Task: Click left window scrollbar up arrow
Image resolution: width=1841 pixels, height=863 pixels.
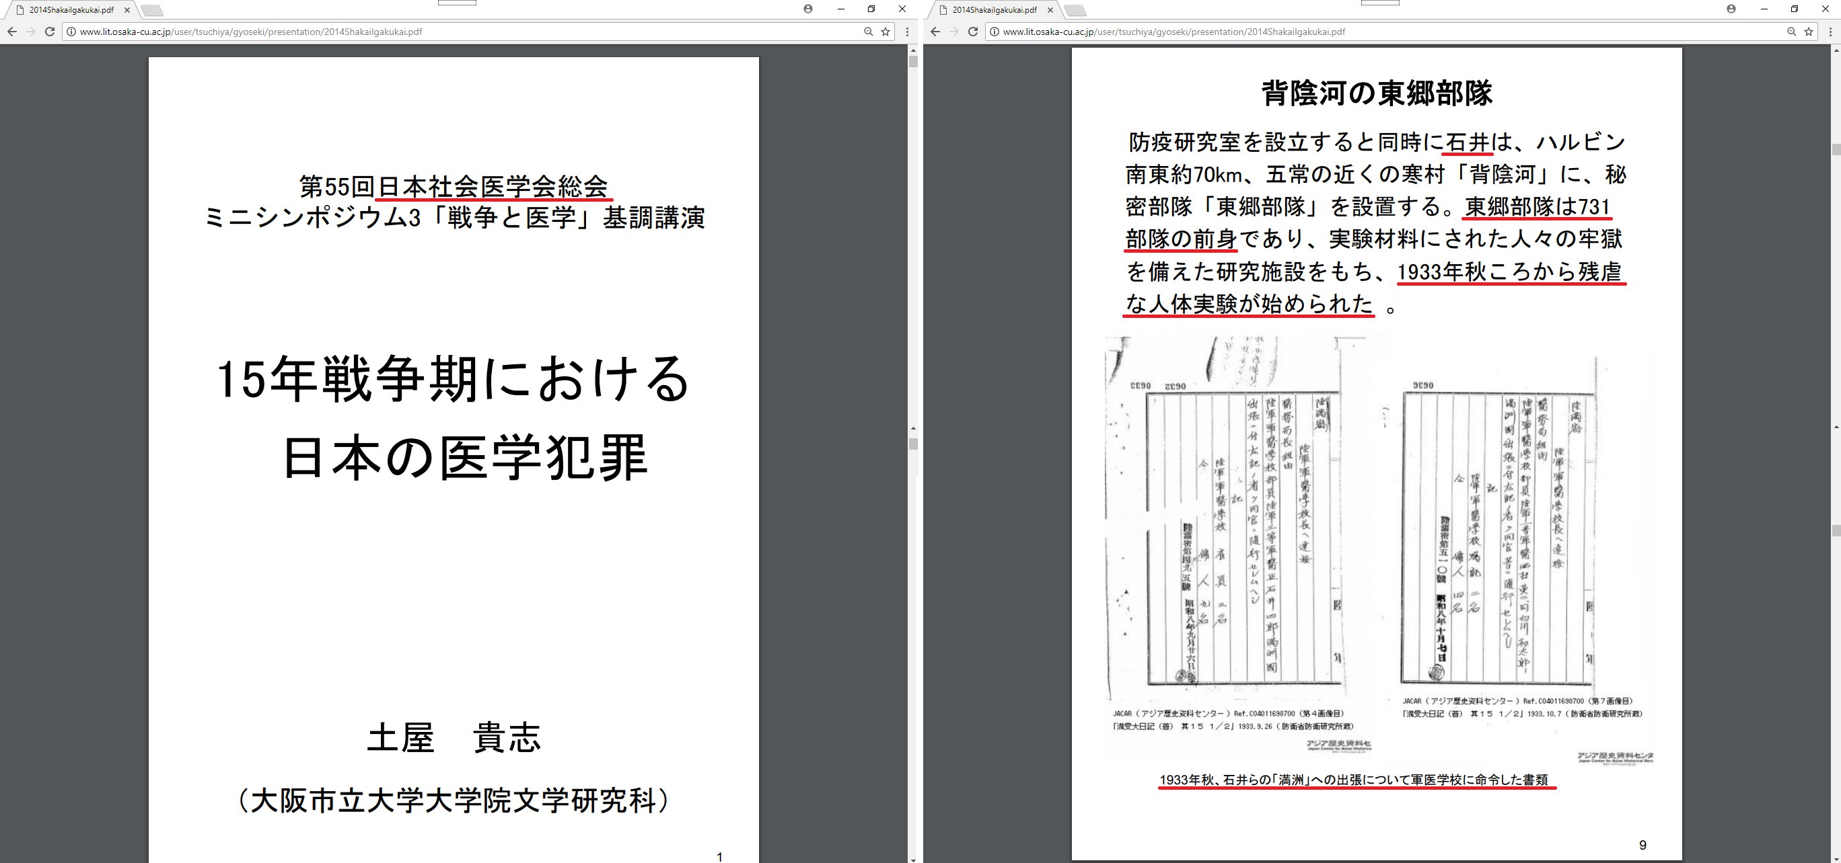Action: [x=912, y=50]
